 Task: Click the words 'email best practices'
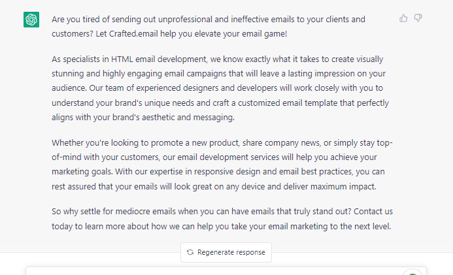coord(316,172)
